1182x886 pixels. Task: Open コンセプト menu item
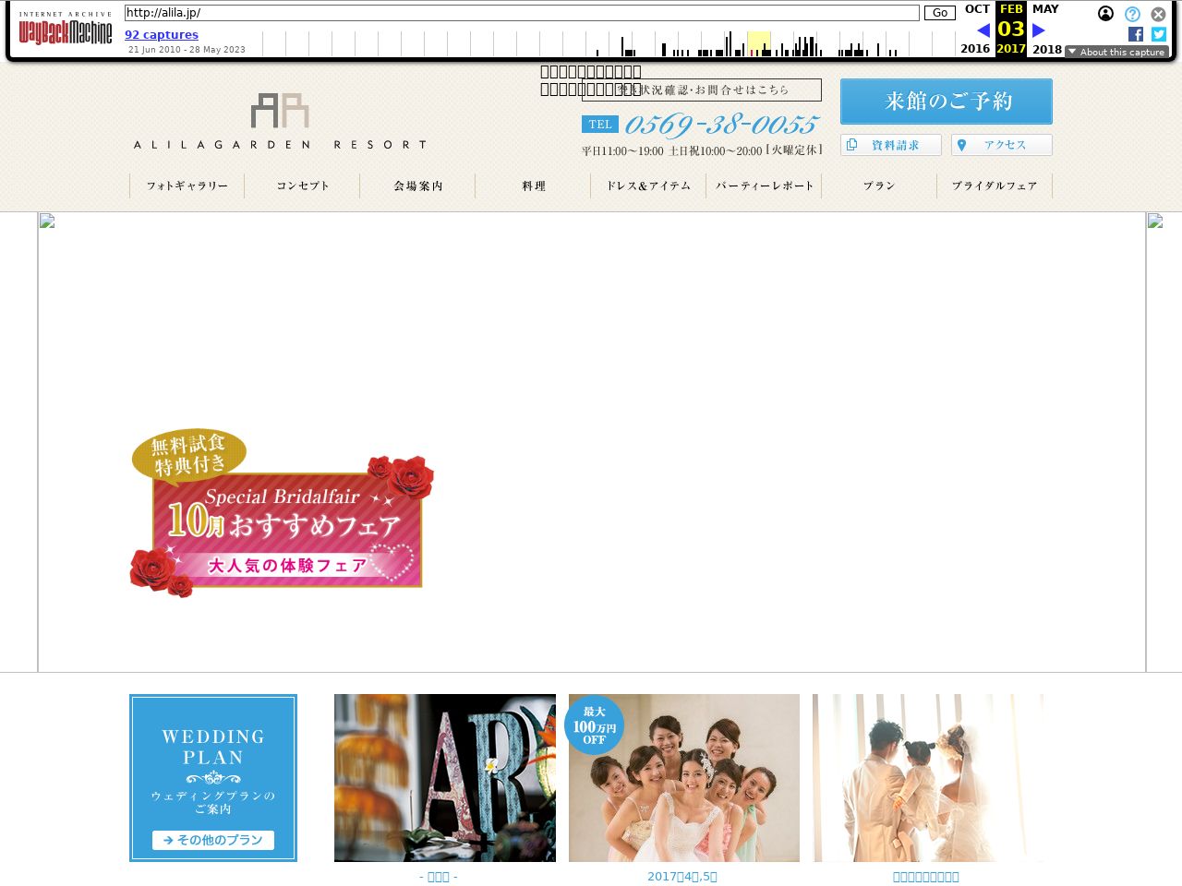[303, 186]
